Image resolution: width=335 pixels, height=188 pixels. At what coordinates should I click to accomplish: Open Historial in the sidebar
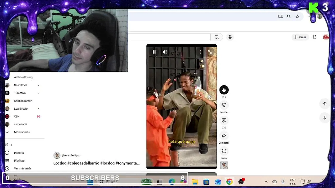pos(19,153)
